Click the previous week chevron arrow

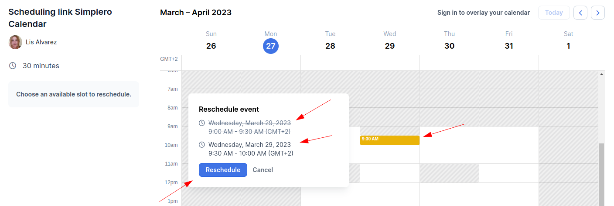[x=580, y=13]
